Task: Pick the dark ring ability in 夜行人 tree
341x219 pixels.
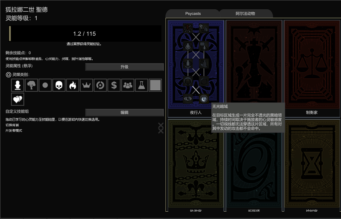Action: (x=188, y=81)
